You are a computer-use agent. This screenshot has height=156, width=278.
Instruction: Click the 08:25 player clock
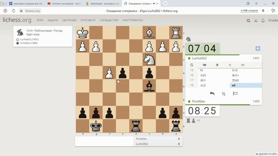[x=202, y=111]
